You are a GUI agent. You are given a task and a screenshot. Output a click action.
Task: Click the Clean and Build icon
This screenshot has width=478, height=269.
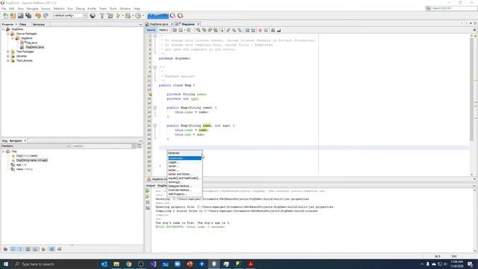pos(110,16)
